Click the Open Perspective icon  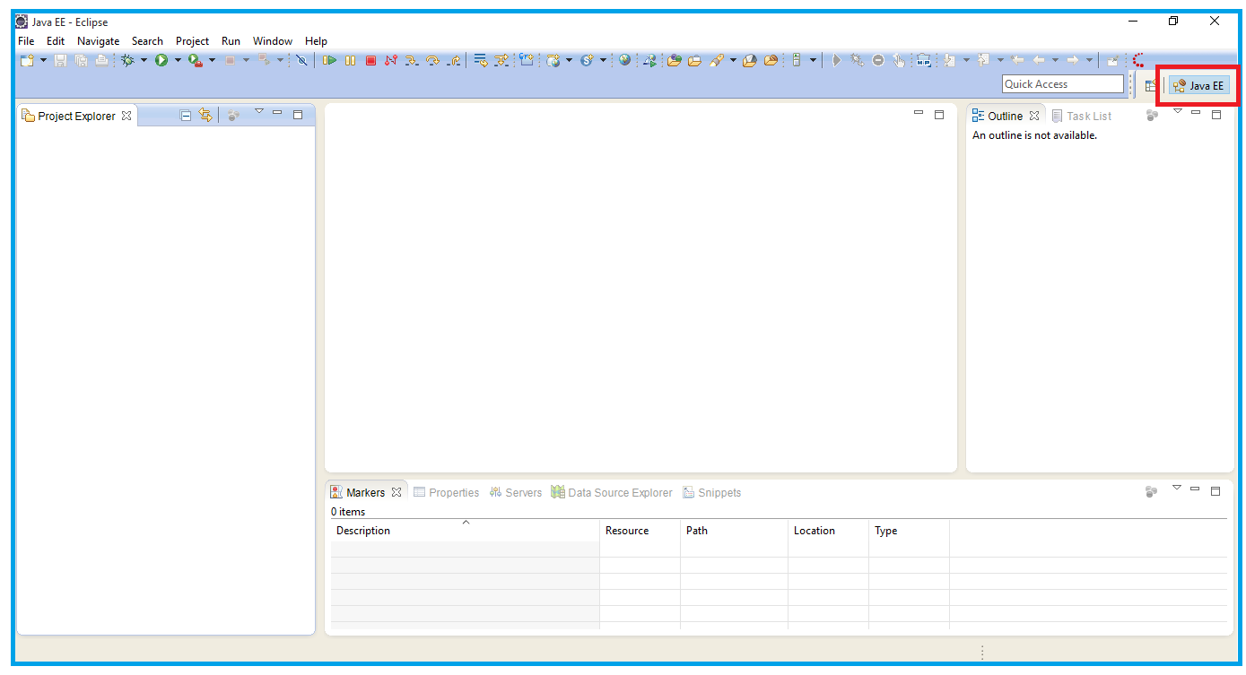[x=1150, y=85]
